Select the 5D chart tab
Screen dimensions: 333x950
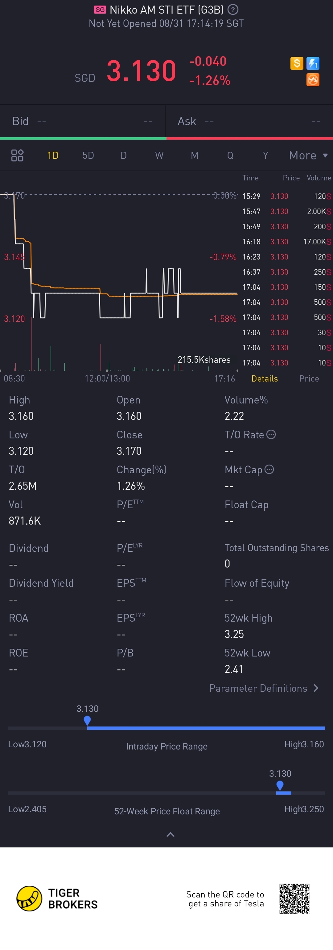[x=88, y=155]
